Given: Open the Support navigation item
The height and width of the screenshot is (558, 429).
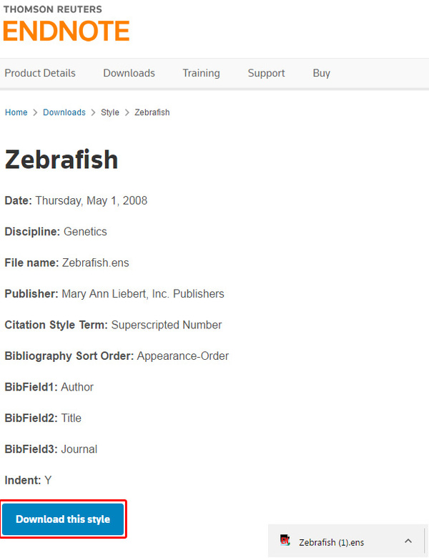Looking at the screenshot, I should 266,73.
